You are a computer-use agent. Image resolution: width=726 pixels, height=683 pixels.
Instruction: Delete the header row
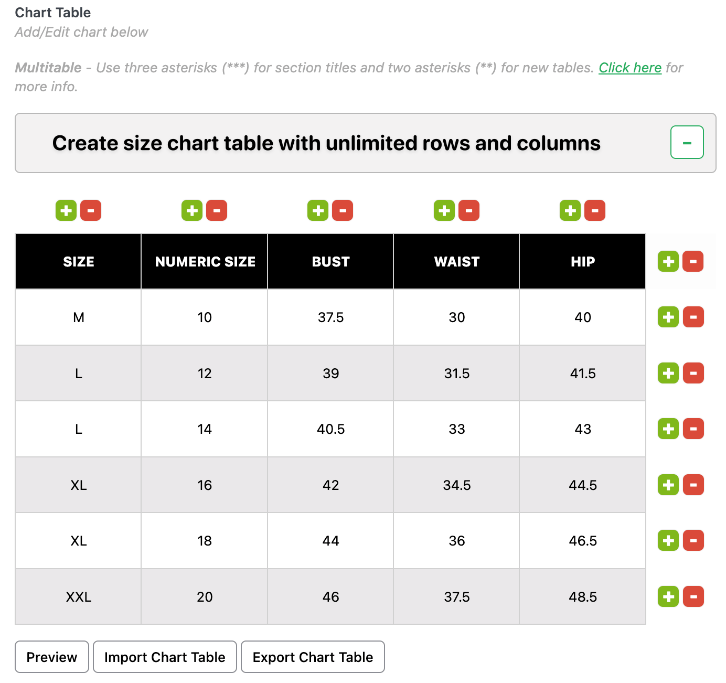(x=693, y=261)
